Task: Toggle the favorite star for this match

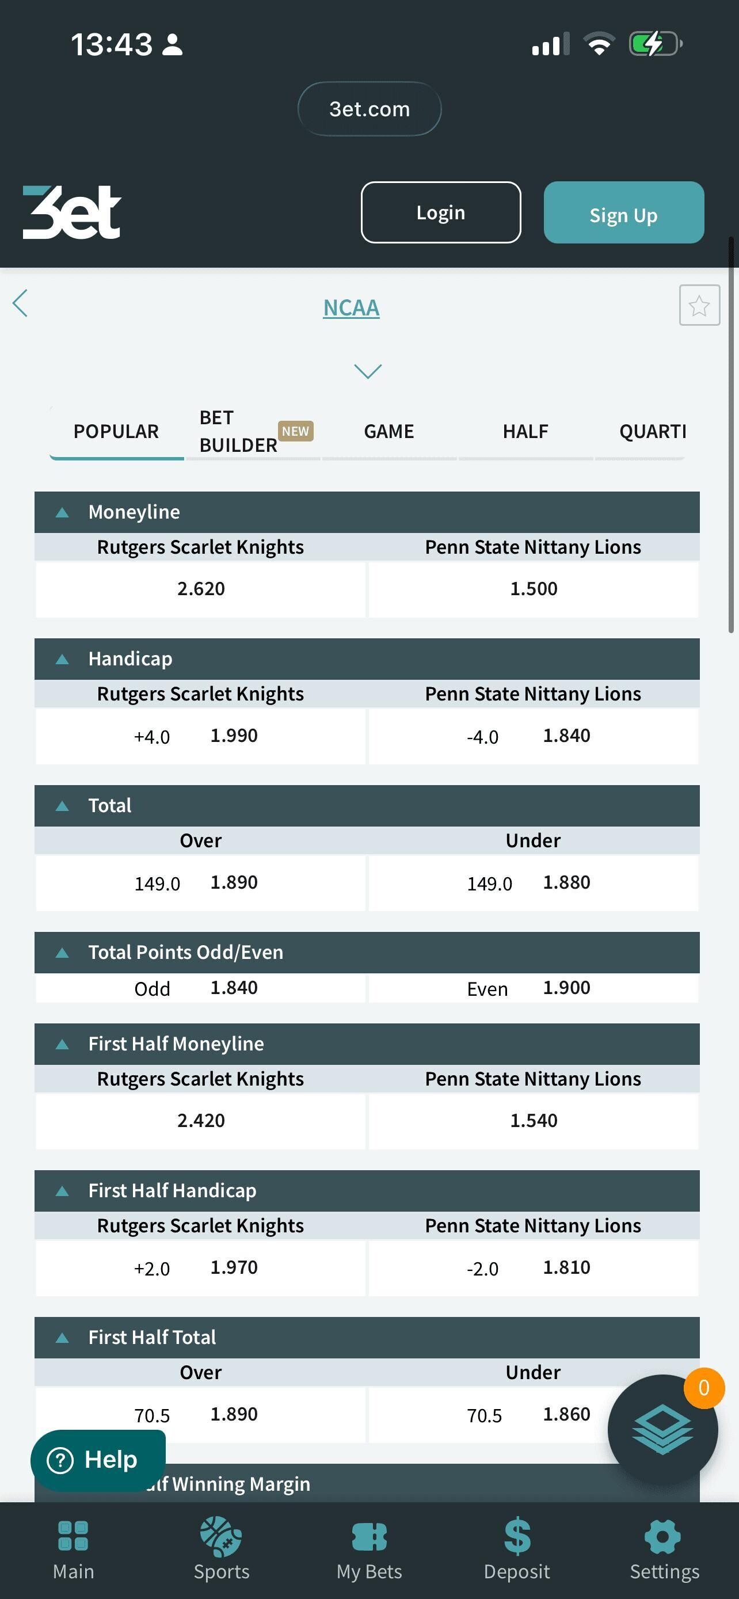Action: [699, 306]
